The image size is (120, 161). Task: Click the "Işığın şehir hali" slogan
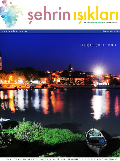pyautogui.click(x=99, y=45)
